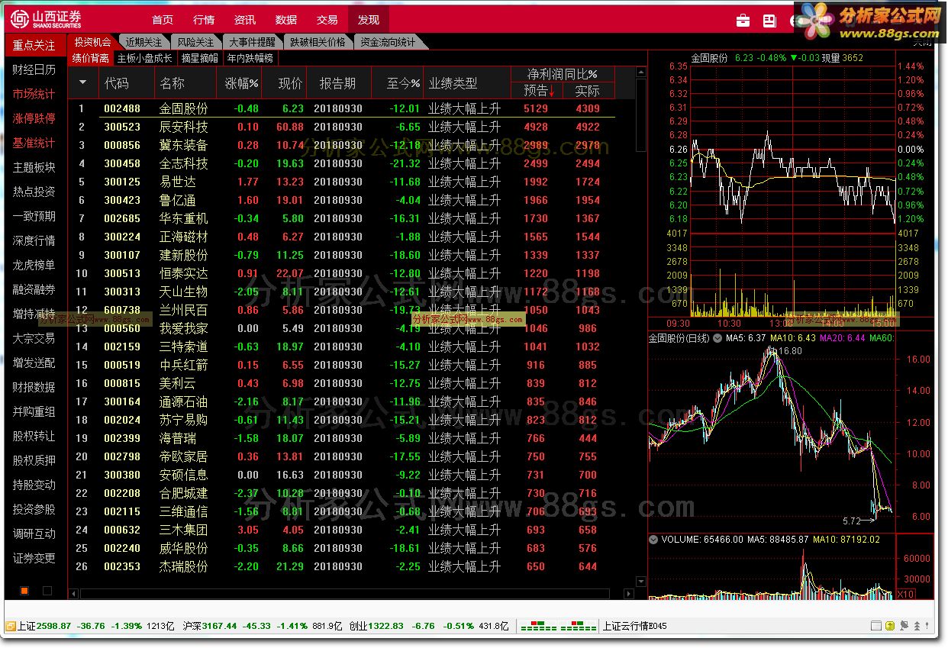This screenshot has height=648, width=948.
Task: Sort by the 实际 column header
Action: tap(587, 91)
